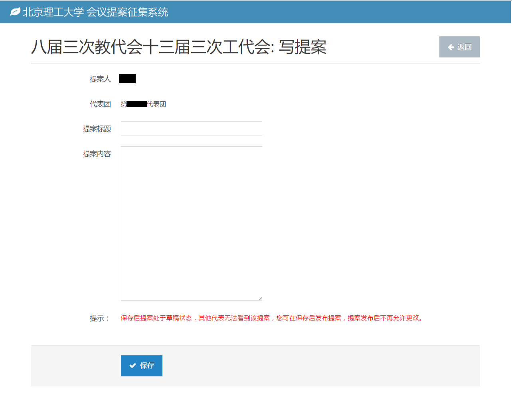This screenshot has height=403, width=512.
Task: Select the 代表团 value text
Action: (x=143, y=104)
